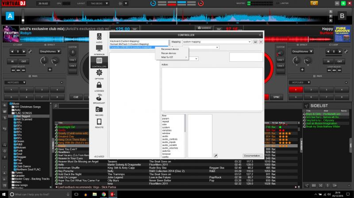Click the SANDBOX button
The image size is (354, 198).
tap(204, 28)
